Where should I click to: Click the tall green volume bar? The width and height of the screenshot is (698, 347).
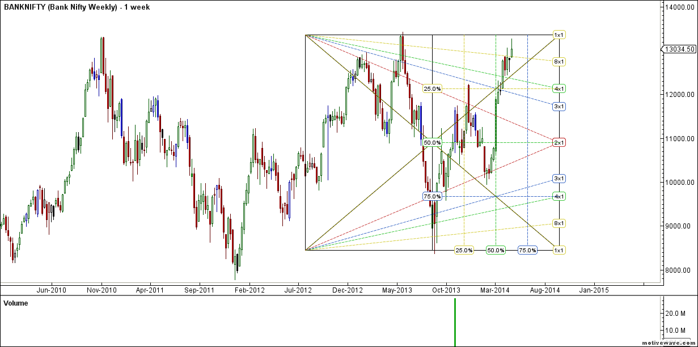point(455,322)
